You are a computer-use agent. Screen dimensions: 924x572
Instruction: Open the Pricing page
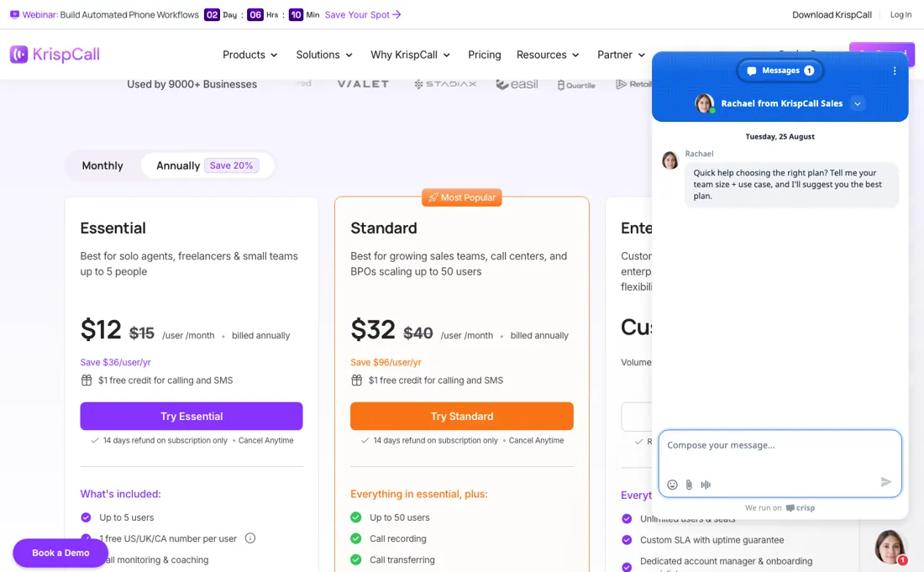coord(485,55)
